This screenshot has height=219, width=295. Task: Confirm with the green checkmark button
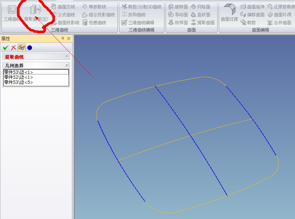pyautogui.click(x=6, y=48)
